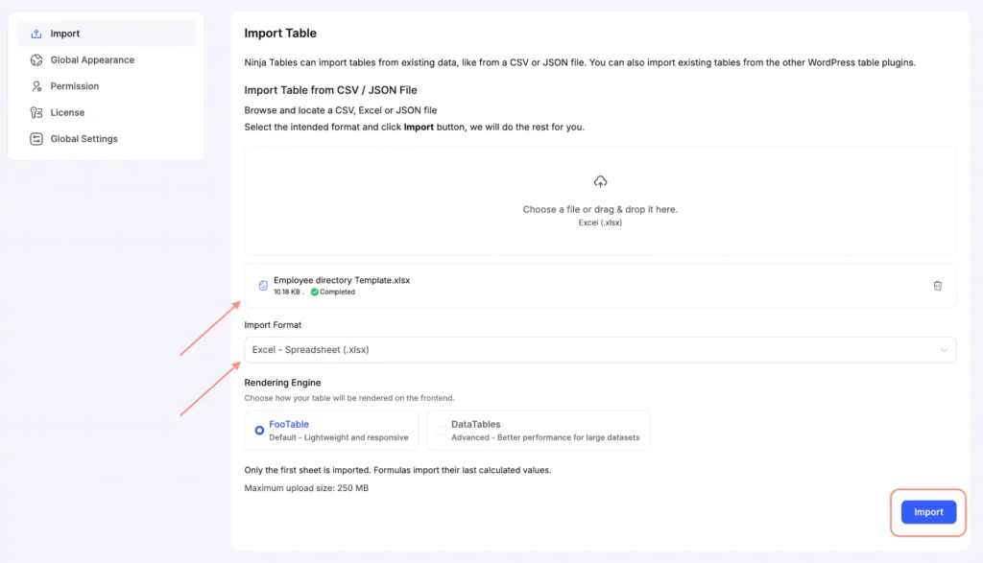The width and height of the screenshot is (983, 563).
Task: Click the file drop zone to choose a file
Action: click(600, 201)
